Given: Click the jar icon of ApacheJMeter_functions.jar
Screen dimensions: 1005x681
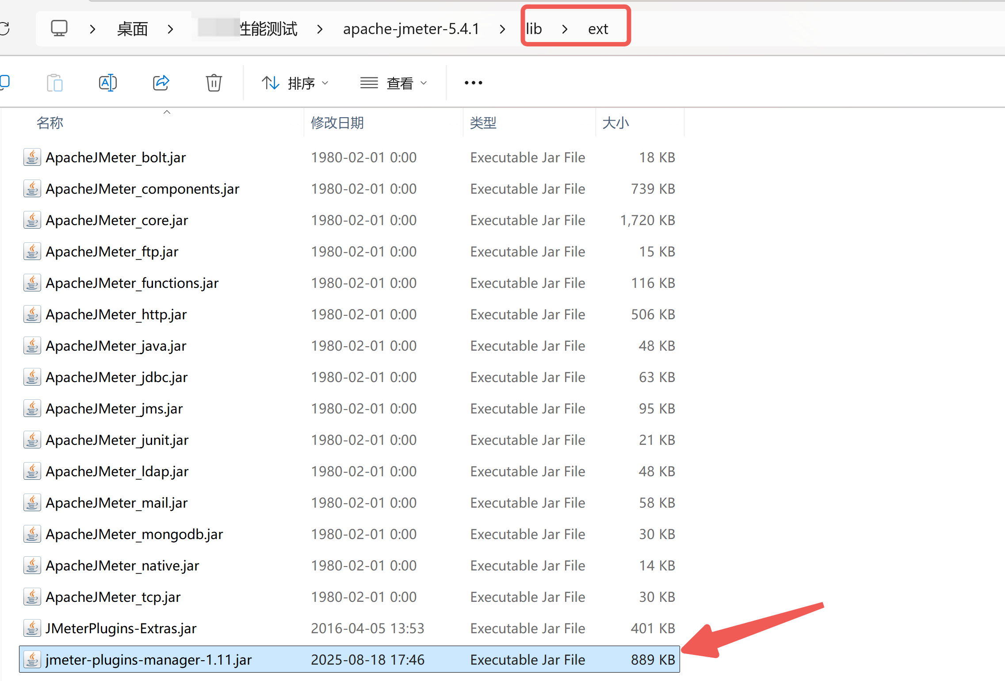Looking at the screenshot, I should pyautogui.click(x=32, y=283).
